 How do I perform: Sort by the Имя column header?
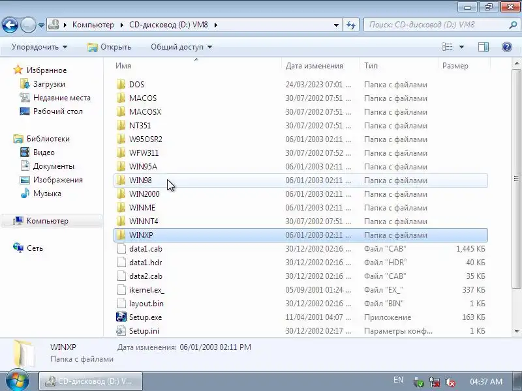(x=197, y=66)
